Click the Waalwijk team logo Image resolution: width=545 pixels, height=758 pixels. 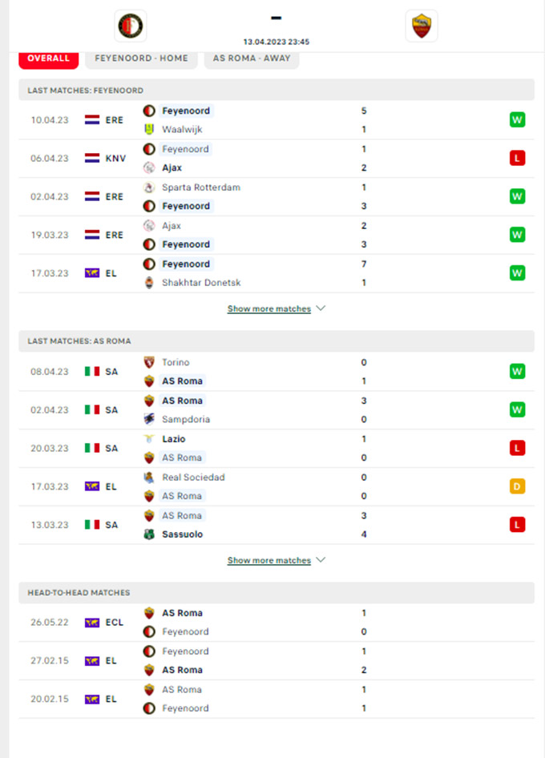point(149,129)
